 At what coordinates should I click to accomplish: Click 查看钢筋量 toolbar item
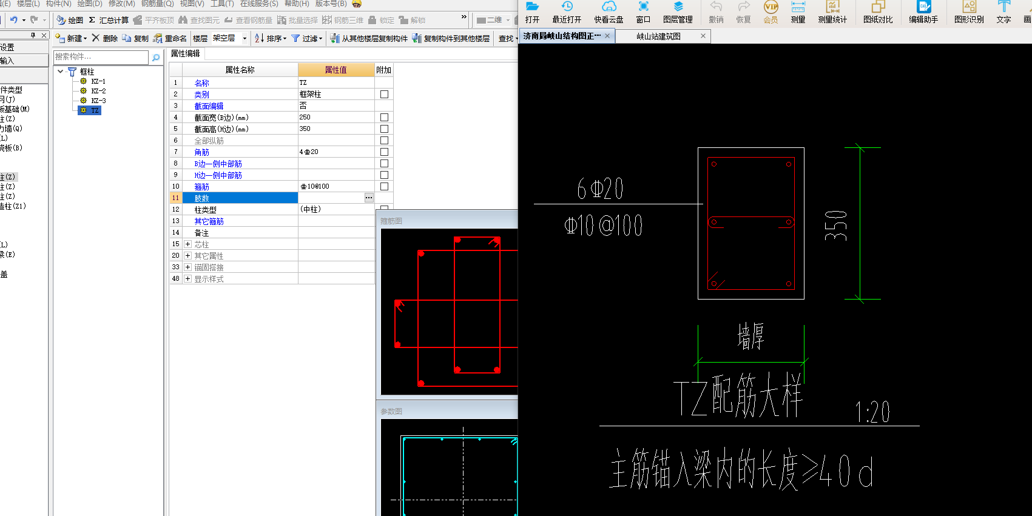[248, 20]
